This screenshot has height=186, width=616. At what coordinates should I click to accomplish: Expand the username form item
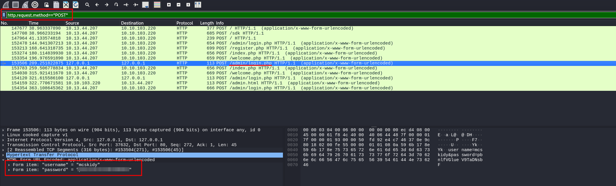9,165
